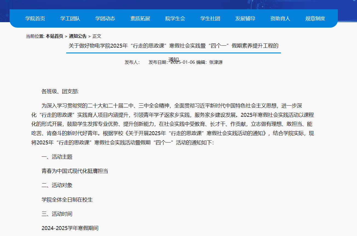Return to 通知公告 via breadcrumb
This screenshot has width=357, height=236.
78,36
